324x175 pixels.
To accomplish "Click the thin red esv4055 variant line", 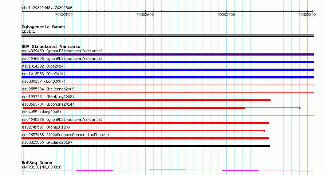I will click(167, 115).
